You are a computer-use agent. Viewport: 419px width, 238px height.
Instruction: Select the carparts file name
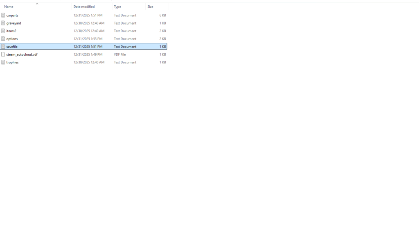coord(12,15)
